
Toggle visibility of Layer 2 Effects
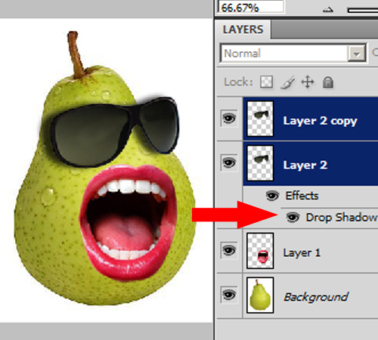tap(272, 196)
